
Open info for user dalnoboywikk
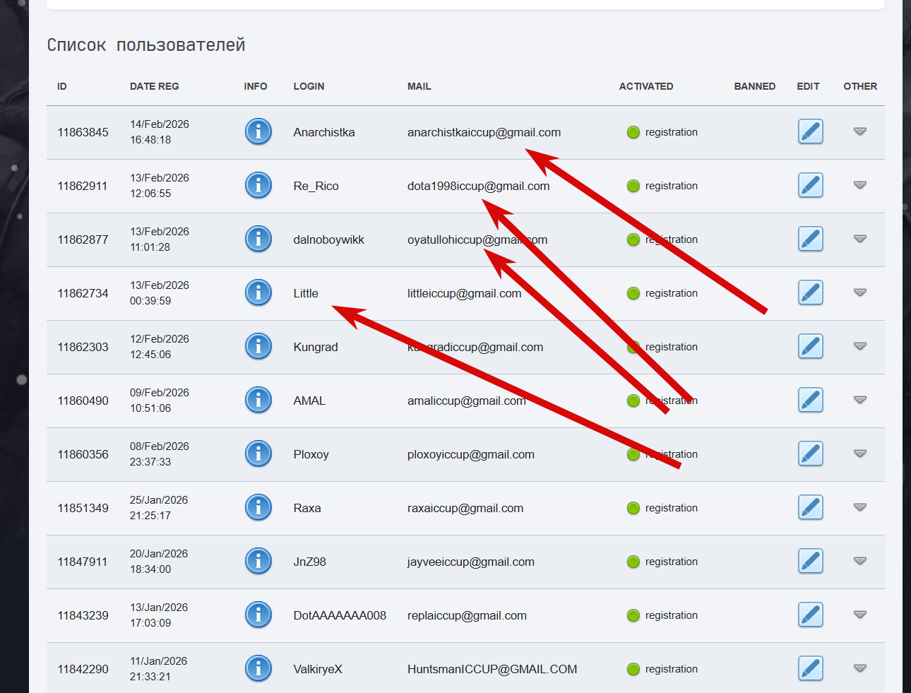258,239
